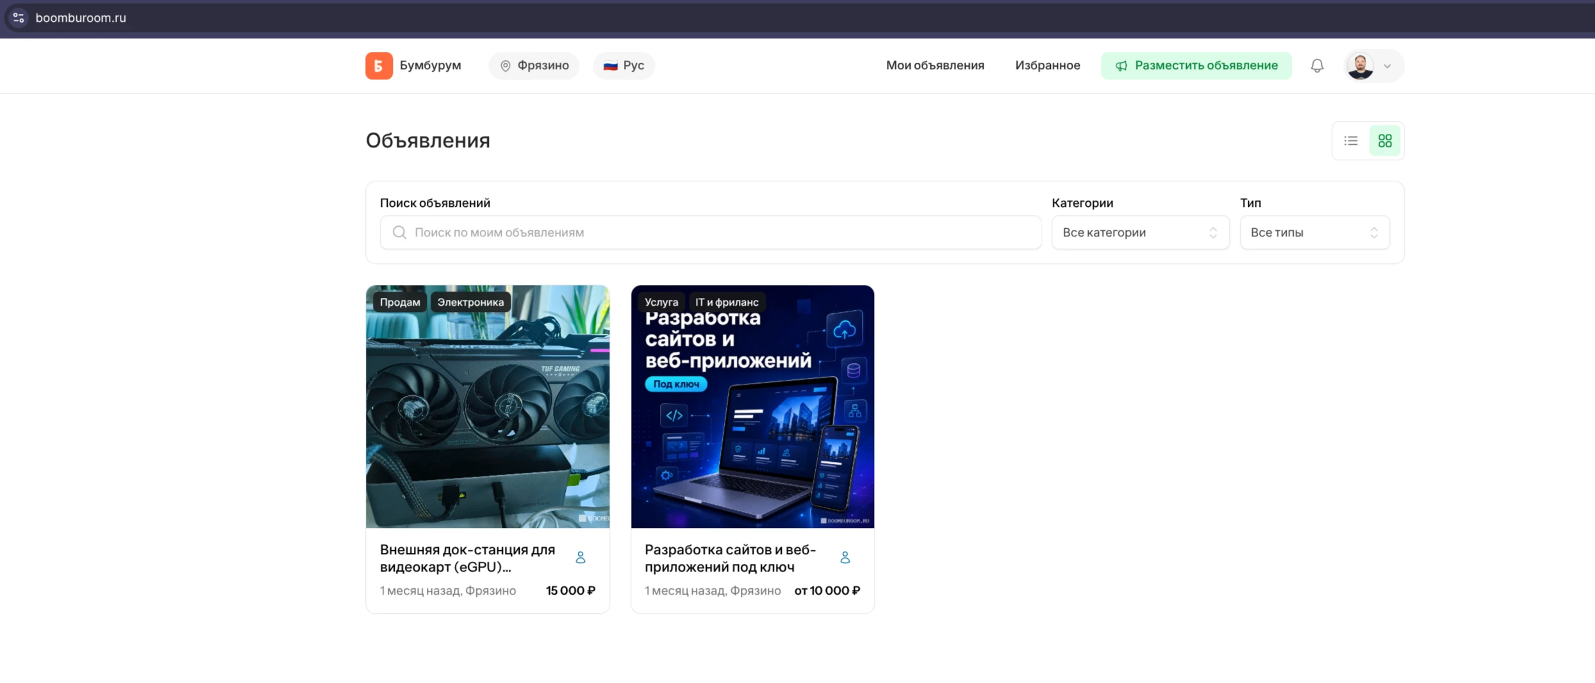The height and width of the screenshot is (683, 1595).
Task: Open listing title Разработка сайтов и веб-приложений под ключ
Action: (x=730, y=558)
